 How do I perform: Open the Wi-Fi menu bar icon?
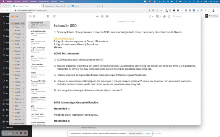pos(186,2)
